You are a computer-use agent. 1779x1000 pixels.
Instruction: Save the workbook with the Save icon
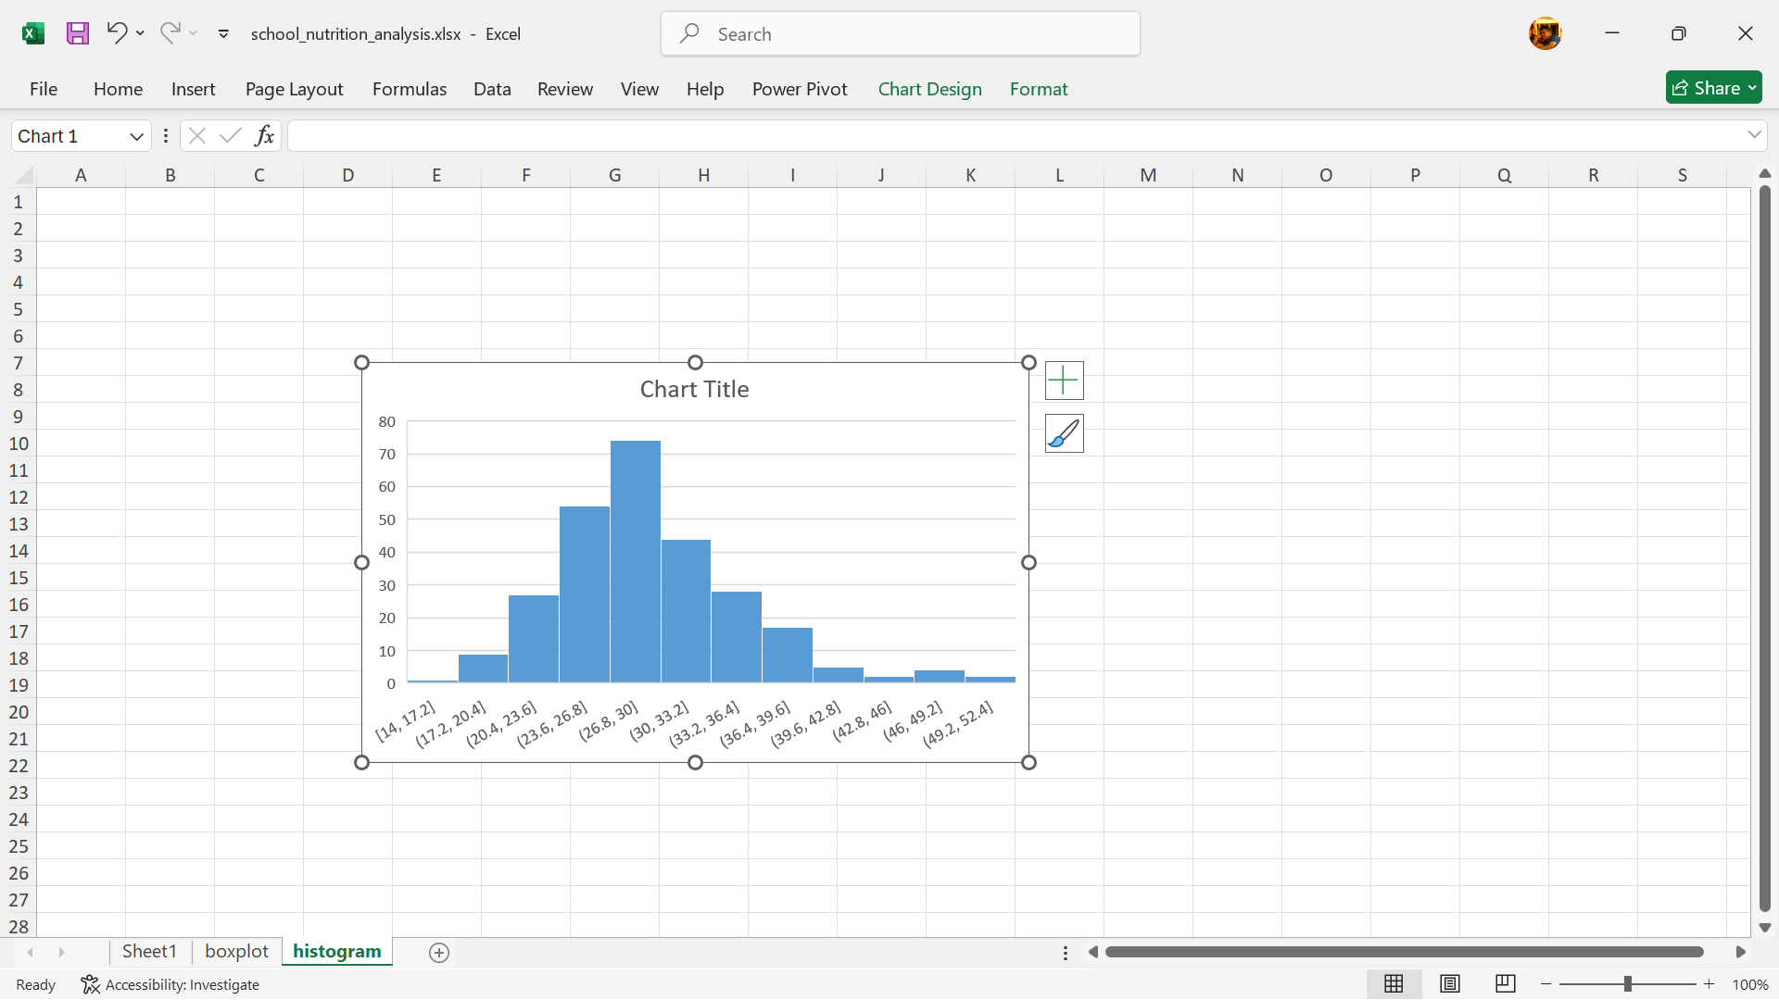(x=78, y=33)
